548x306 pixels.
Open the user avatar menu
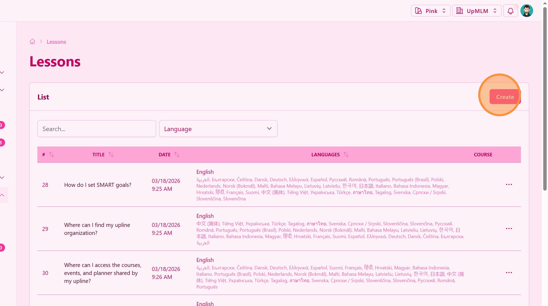pyautogui.click(x=527, y=11)
